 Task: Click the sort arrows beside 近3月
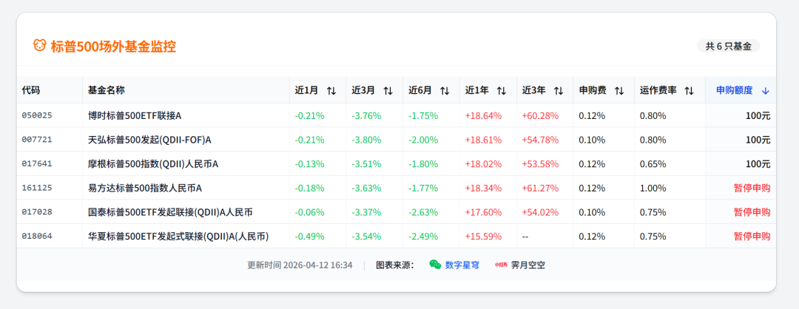tap(388, 91)
